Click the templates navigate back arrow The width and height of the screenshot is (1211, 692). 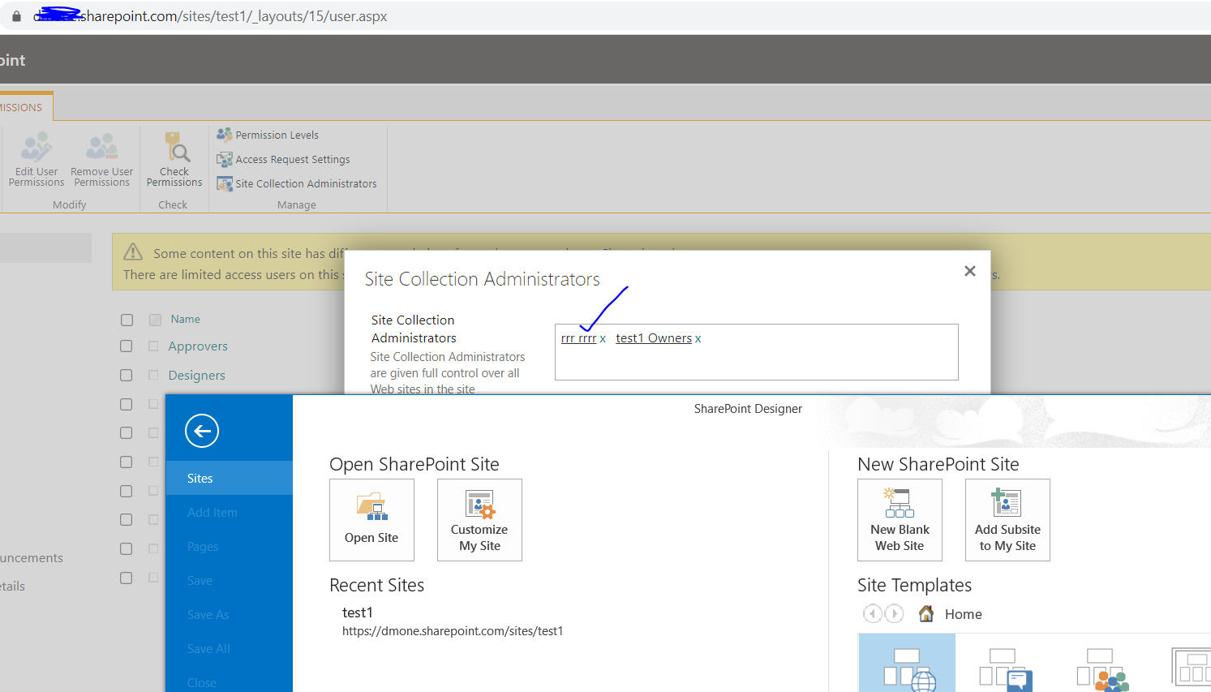pyautogui.click(x=873, y=614)
